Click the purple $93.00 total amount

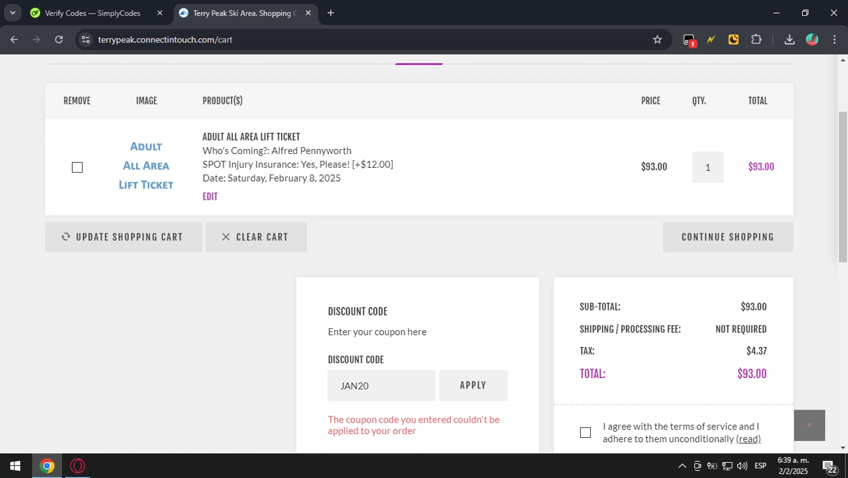click(752, 374)
